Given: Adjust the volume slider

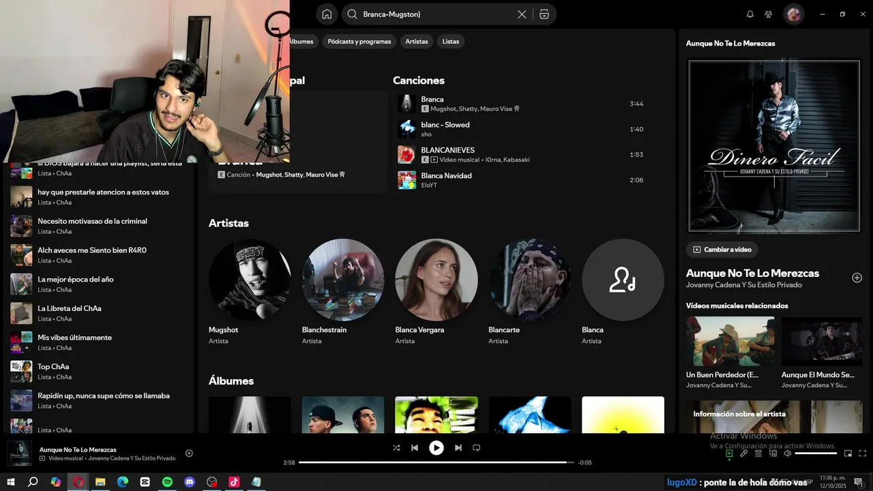Looking at the screenshot, I should 816,453.
